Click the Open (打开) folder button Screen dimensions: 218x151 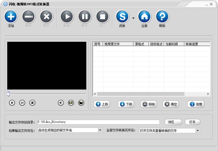[193, 122]
